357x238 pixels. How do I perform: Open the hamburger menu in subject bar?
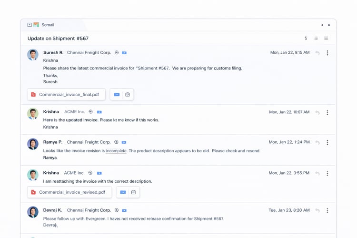tap(326, 38)
